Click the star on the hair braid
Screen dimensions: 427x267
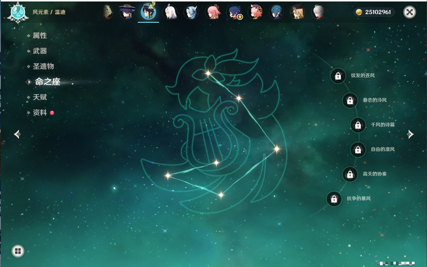(239, 98)
